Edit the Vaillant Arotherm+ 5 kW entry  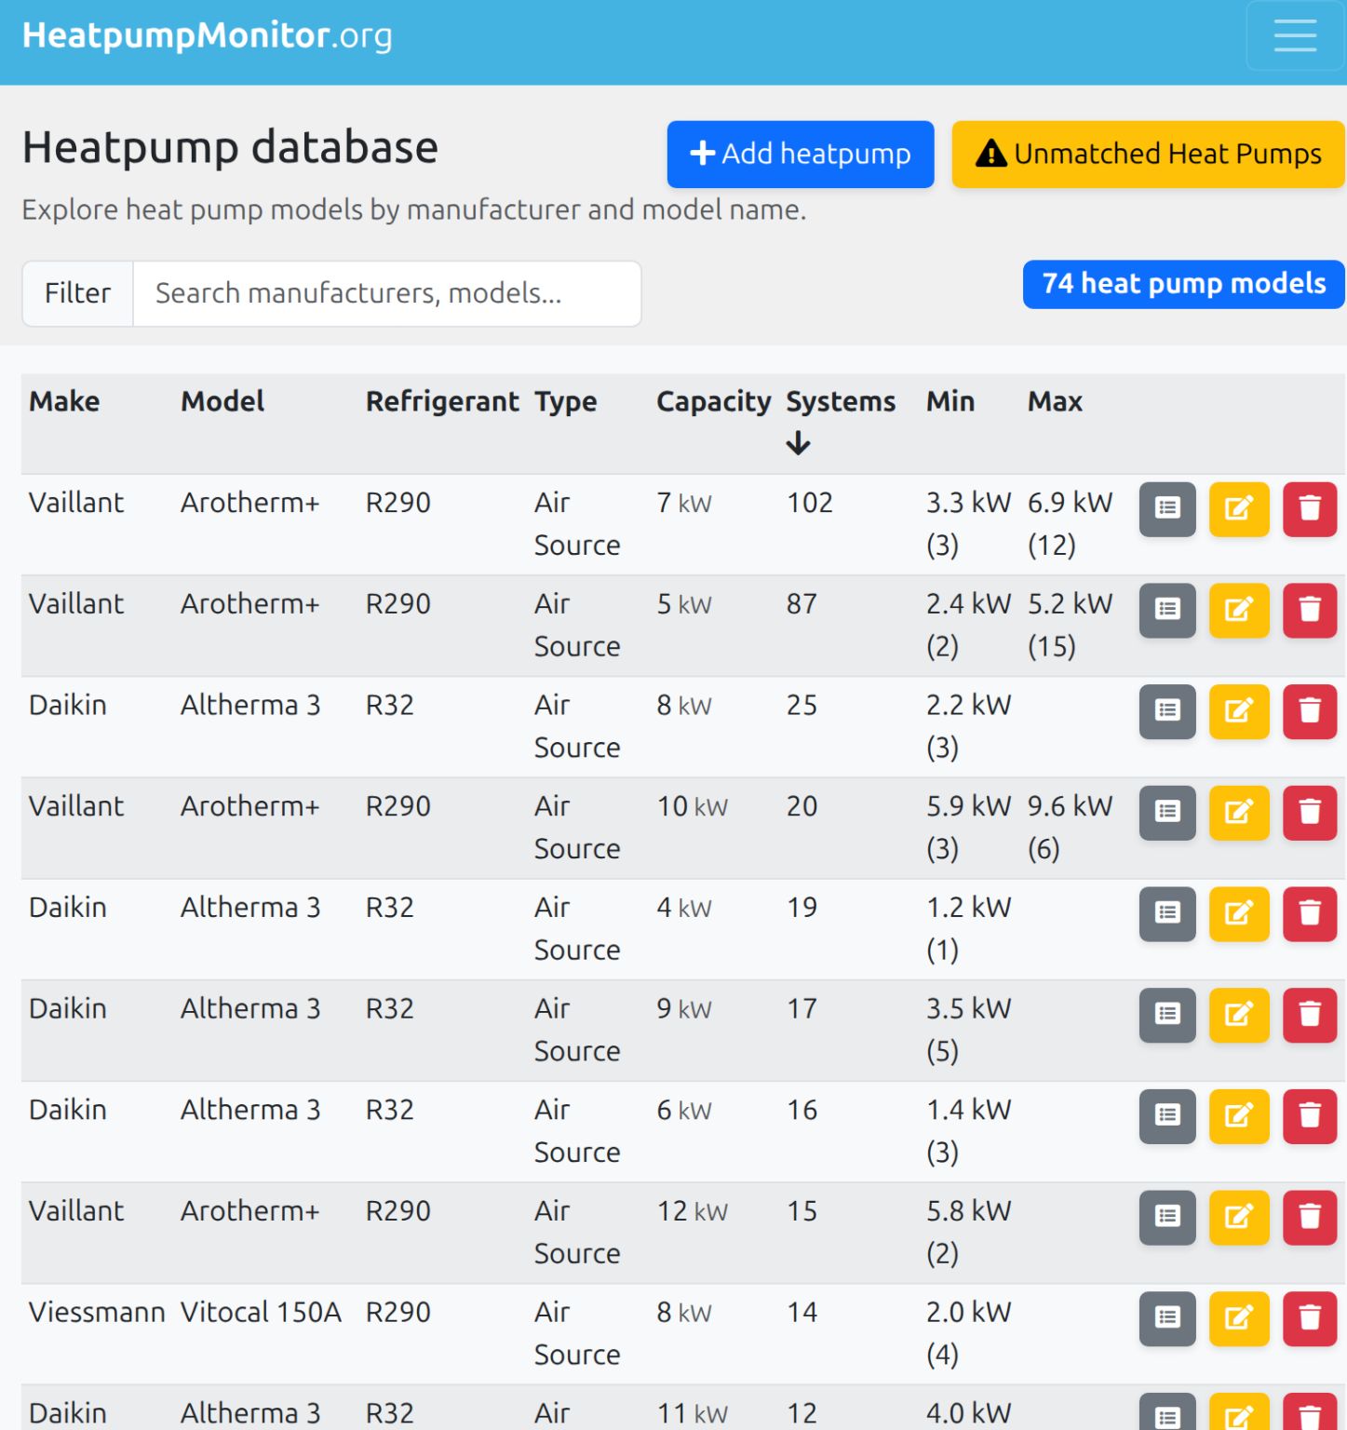pyautogui.click(x=1238, y=611)
